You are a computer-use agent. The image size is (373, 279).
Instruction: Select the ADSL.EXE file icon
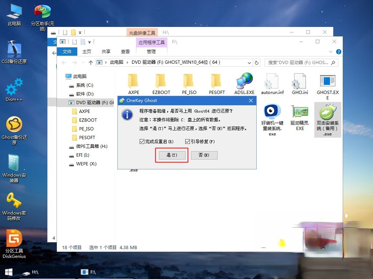pos(244,84)
